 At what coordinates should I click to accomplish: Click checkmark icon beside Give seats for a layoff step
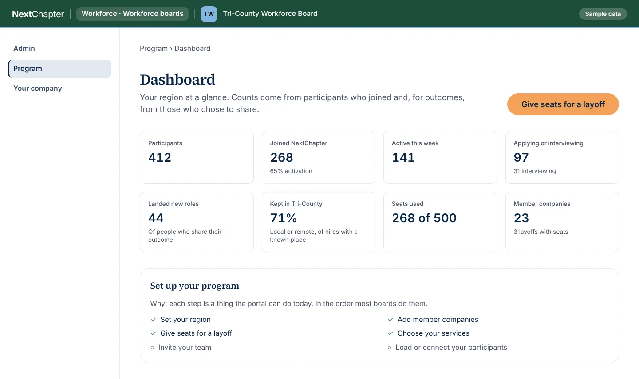pos(153,333)
